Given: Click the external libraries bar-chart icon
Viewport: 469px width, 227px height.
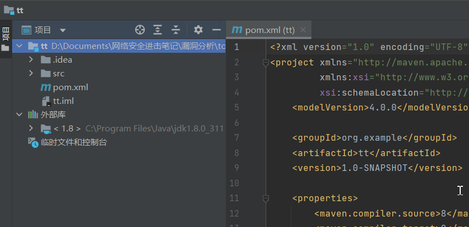Looking at the screenshot, I should [x=33, y=114].
